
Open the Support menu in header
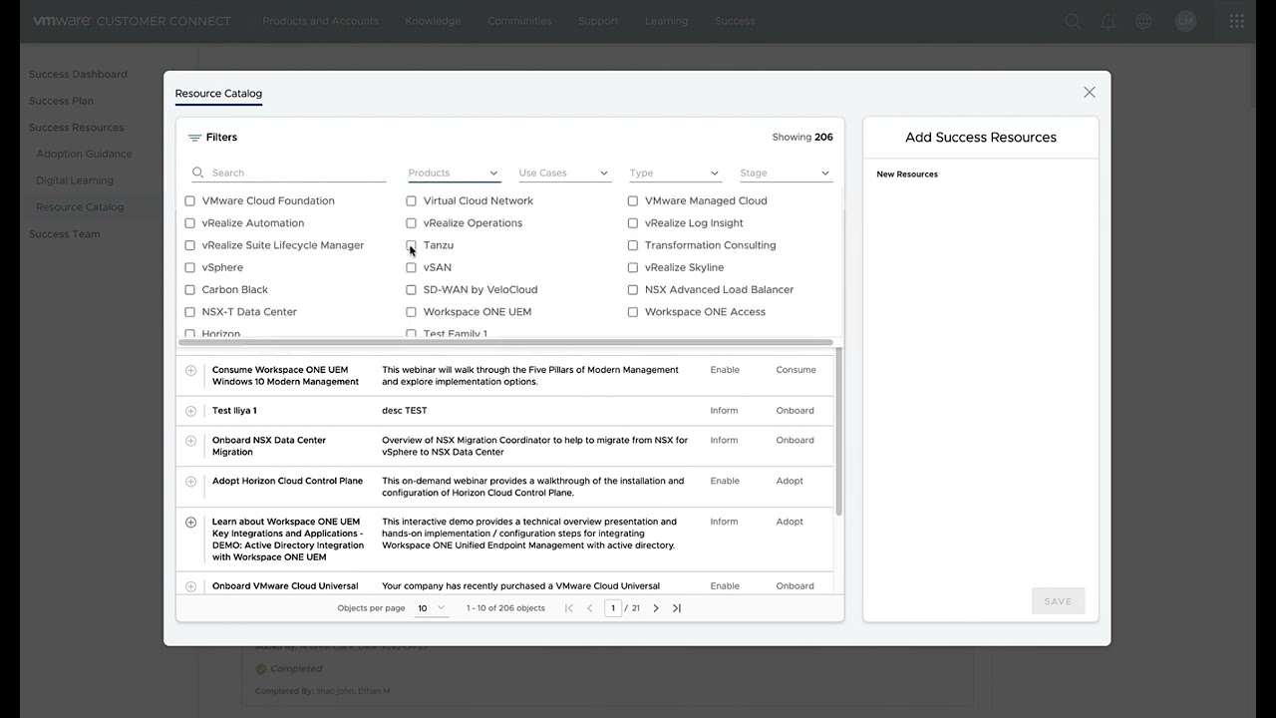coord(598,21)
